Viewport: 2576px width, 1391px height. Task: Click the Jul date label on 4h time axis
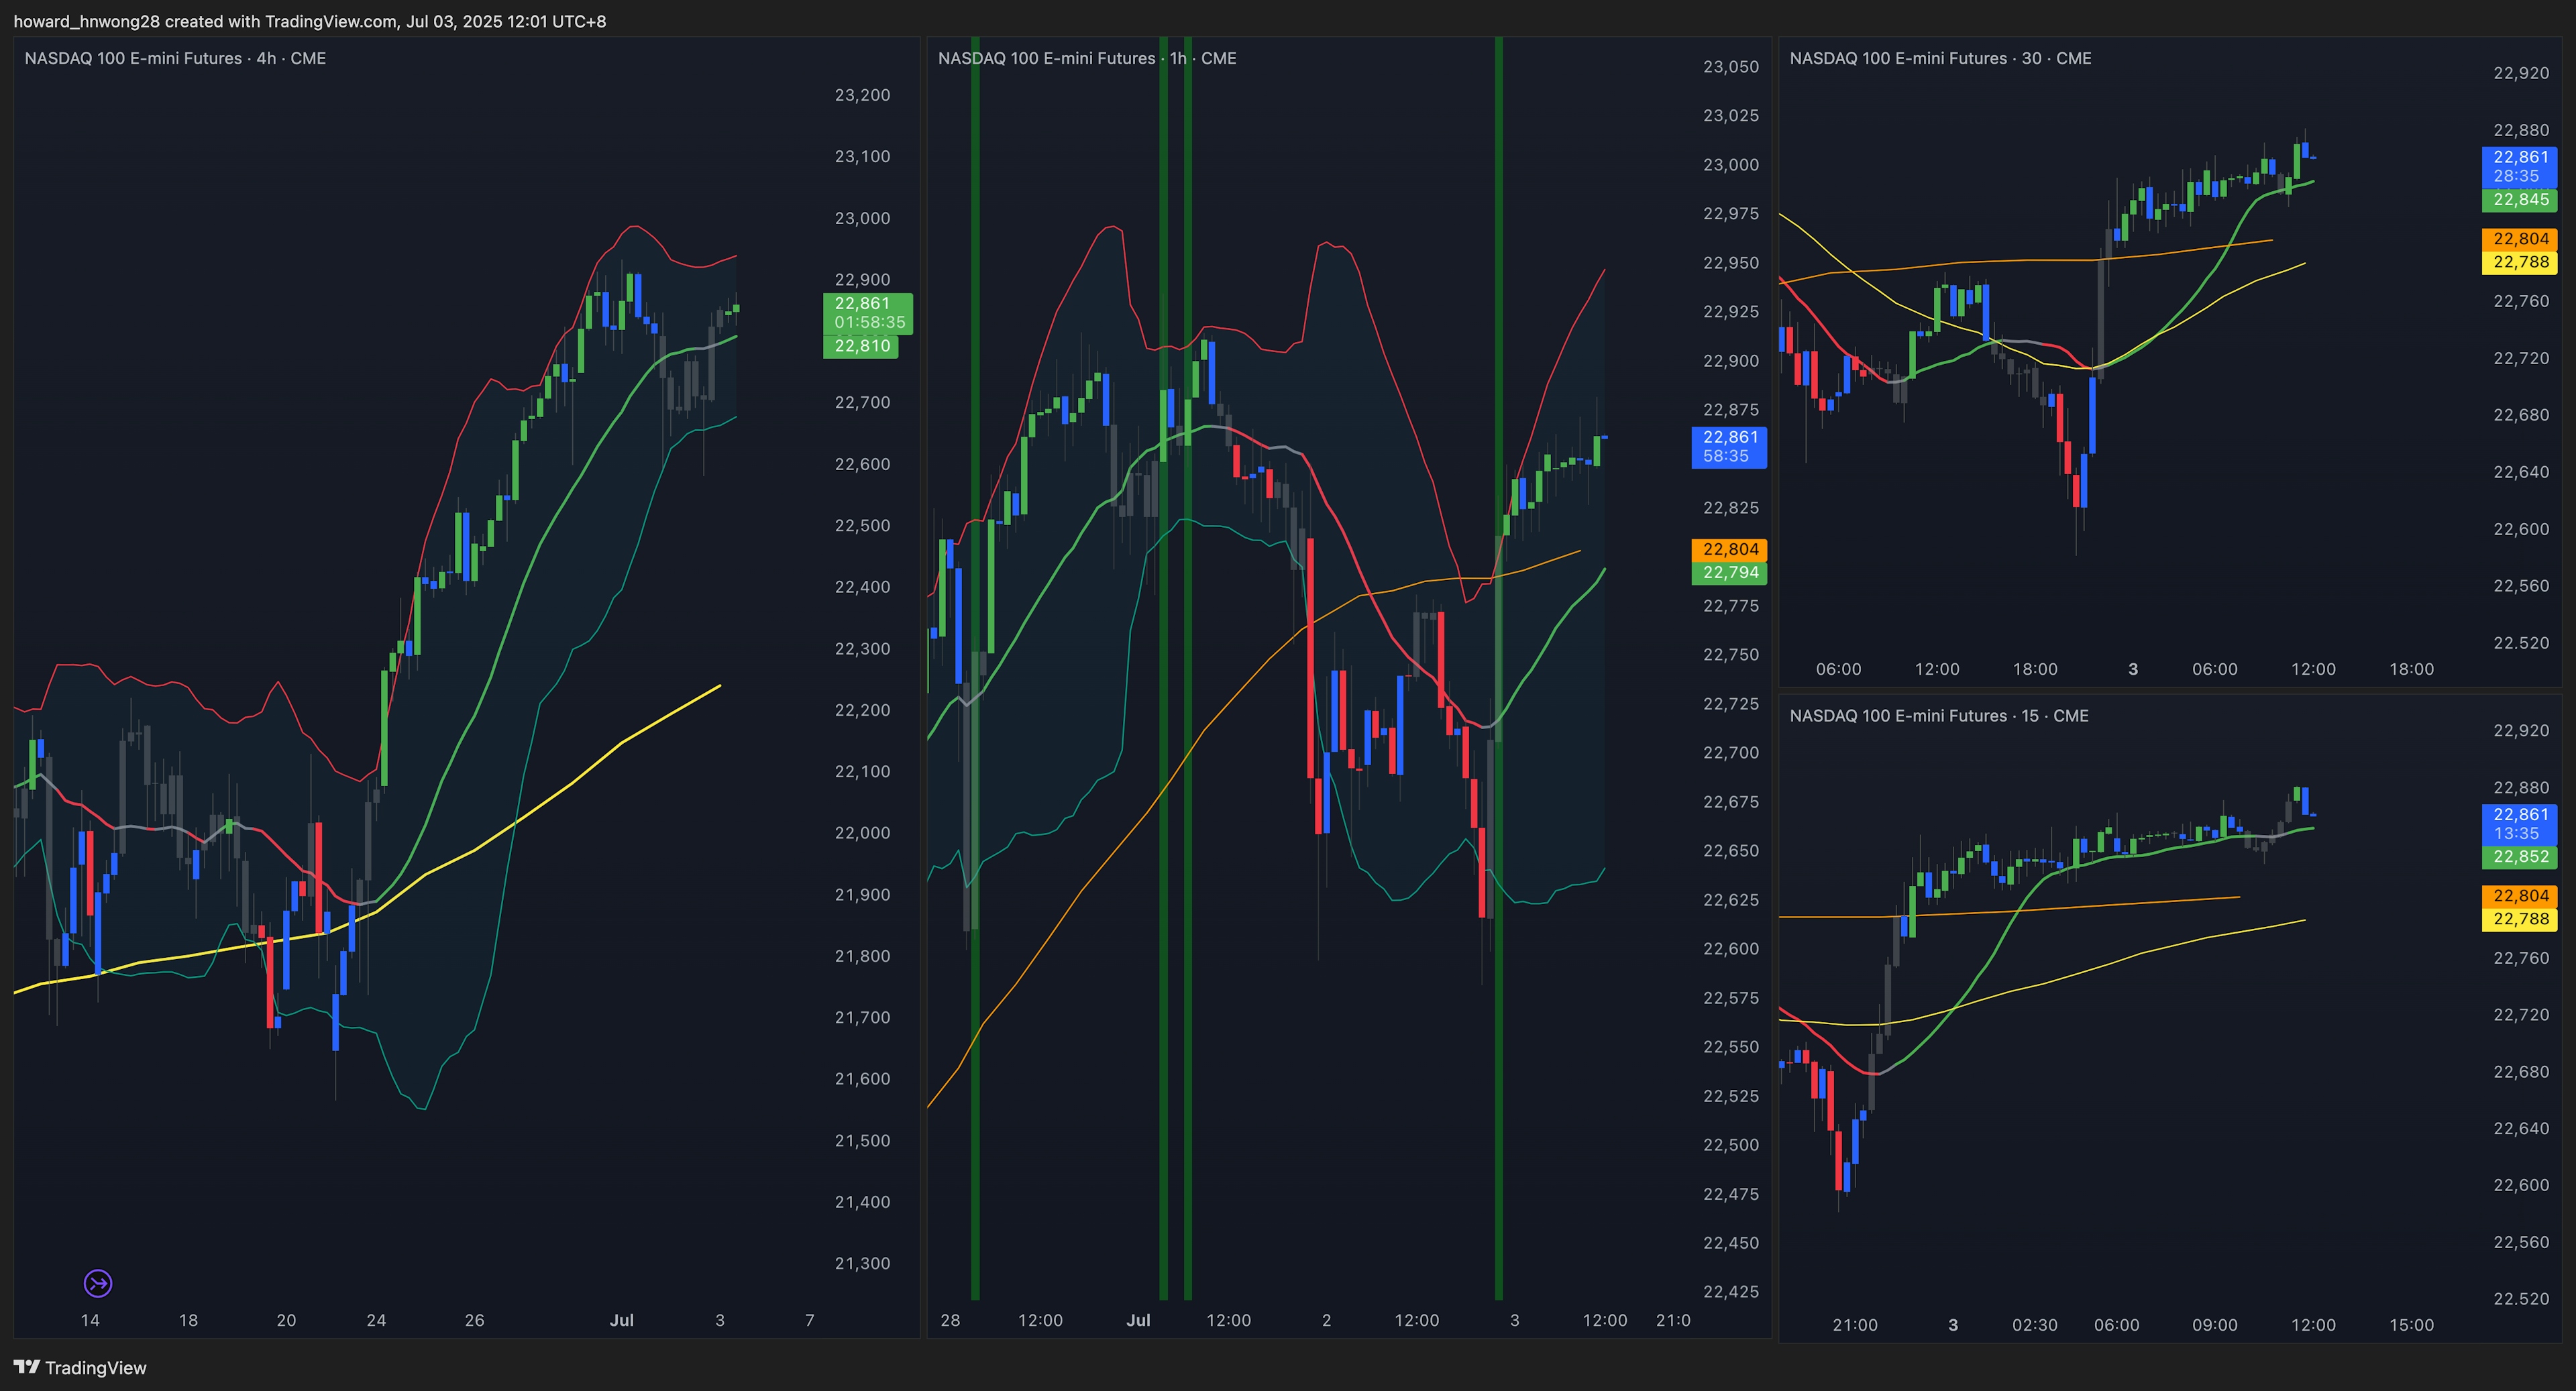[x=622, y=1320]
